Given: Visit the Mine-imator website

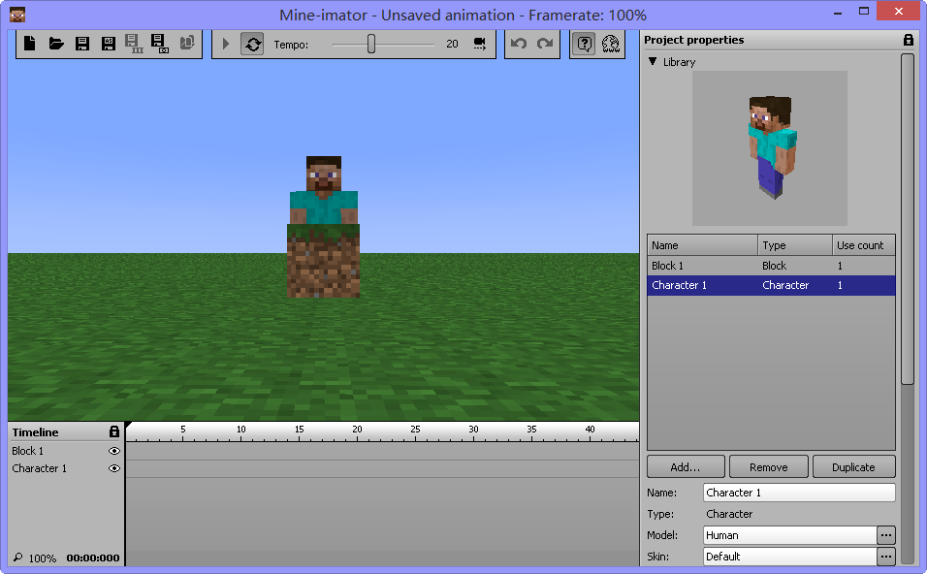Looking at the screenshot, I should [609, 43].
